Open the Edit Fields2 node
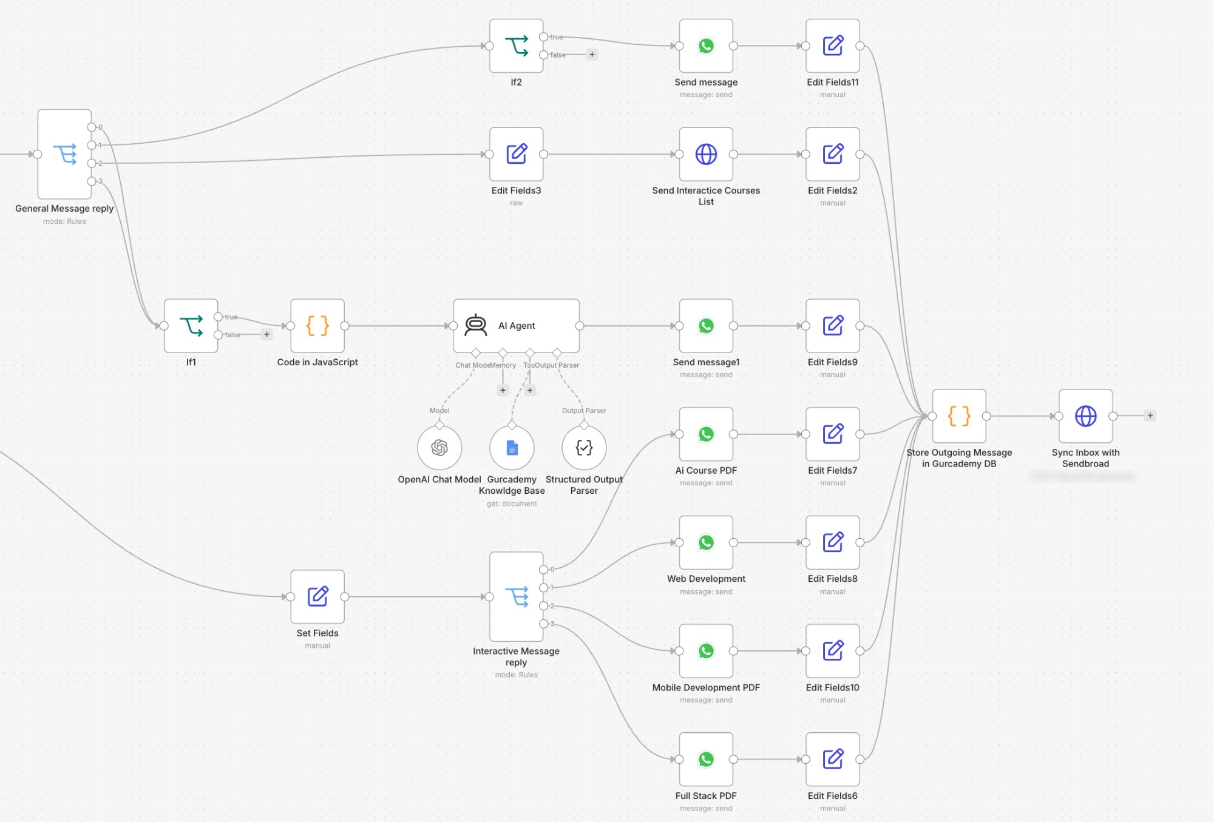The image size is (1214, 822). click(833, 154)
